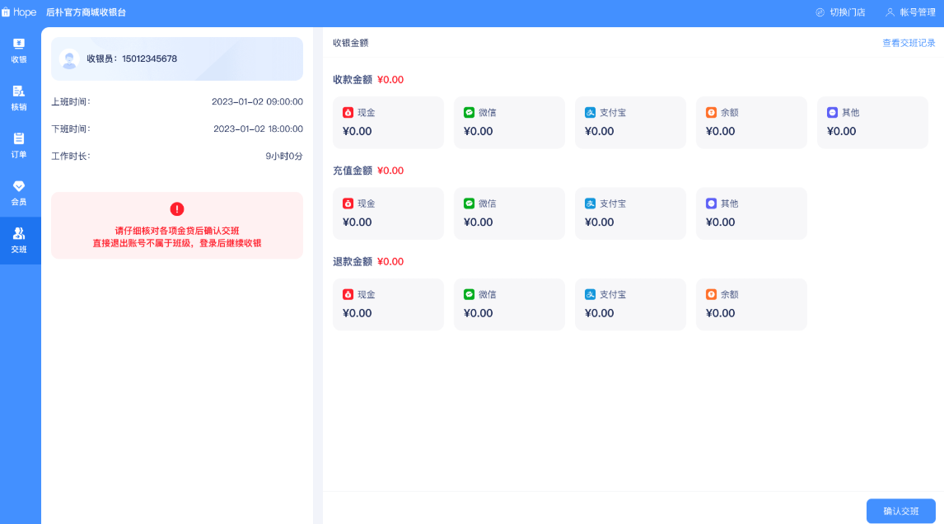This screenshot has width=944, height=524.
Task: Click the 其他 icon under 充值金额
Action: (x=711, y=204)
